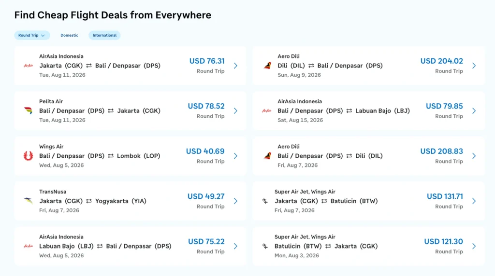Open chevron for USD 121.30 deal

(474, 246)
